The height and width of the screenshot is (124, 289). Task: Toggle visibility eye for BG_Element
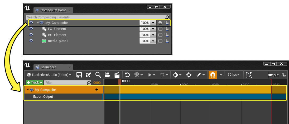(31, 35)
